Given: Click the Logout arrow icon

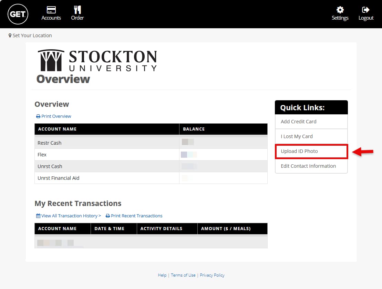Looking at the screenshot, I should (366, 10).
